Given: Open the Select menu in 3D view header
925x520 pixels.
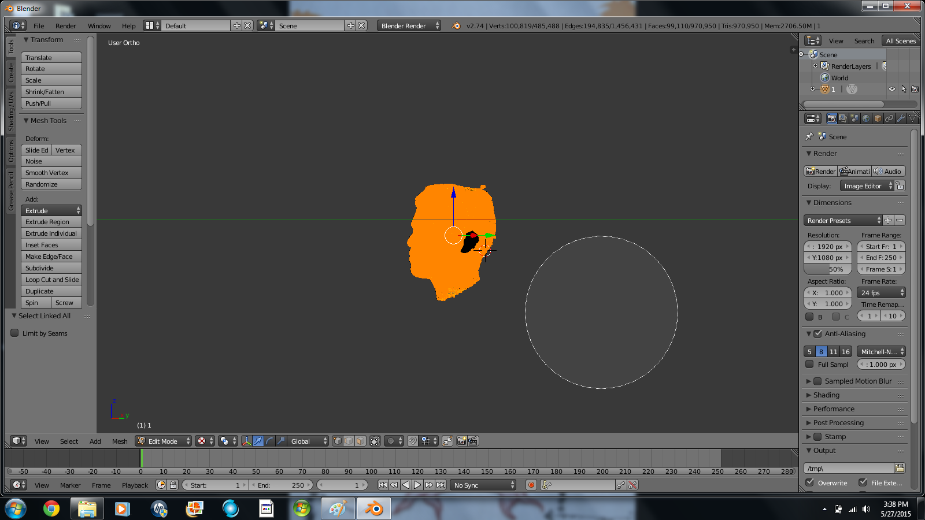Looking at the screenshot, I should click(69, 441).
